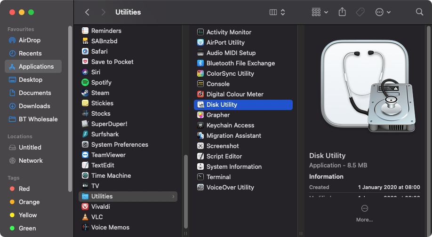Viewport: 432px width, 237px height.
Task: Select the TeamViewer app icon
Action: click(x=85, y=155)
